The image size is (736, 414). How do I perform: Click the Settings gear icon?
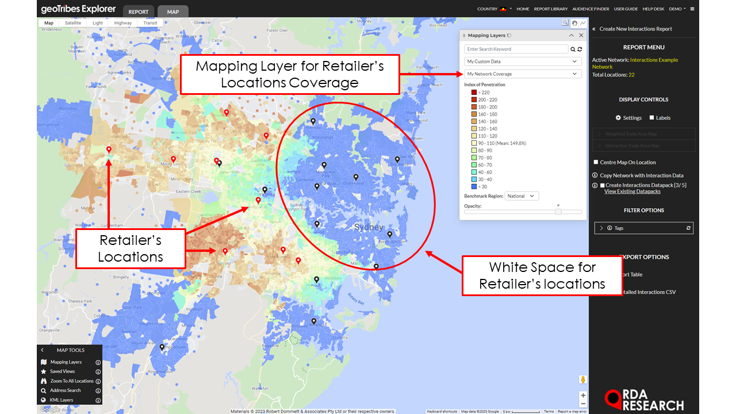click(x=618, y=118)
